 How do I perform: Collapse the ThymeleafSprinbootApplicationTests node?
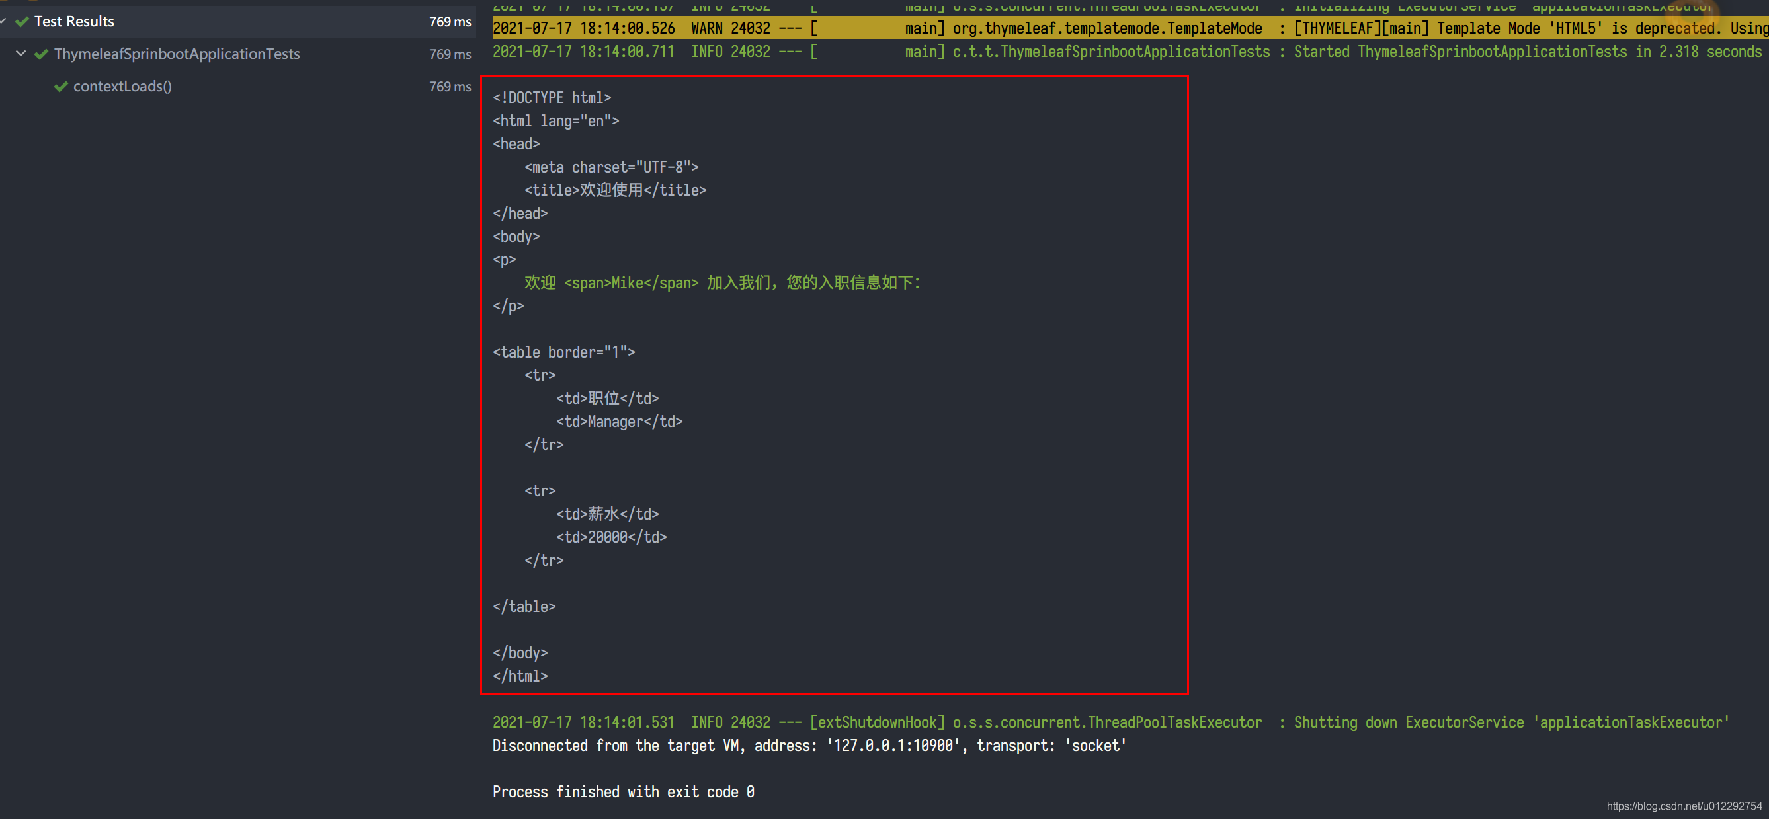21,53
